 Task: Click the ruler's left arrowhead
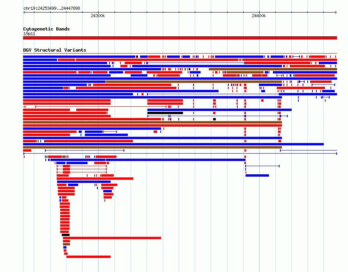tap(24, 12)
